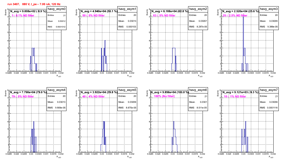Viewport: 283px width, 162px height.
Task: Click the magenta 10± 1% ND filter label
Action: pyautogui.click(x=235, y=97)
